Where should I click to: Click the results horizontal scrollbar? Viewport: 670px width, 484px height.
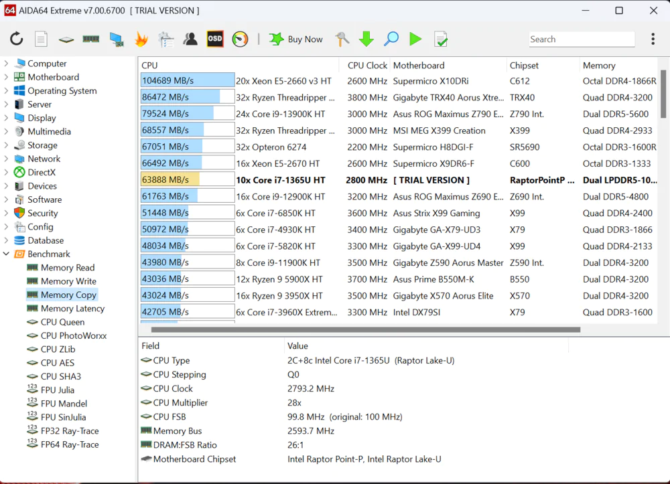tap(366, 329)
